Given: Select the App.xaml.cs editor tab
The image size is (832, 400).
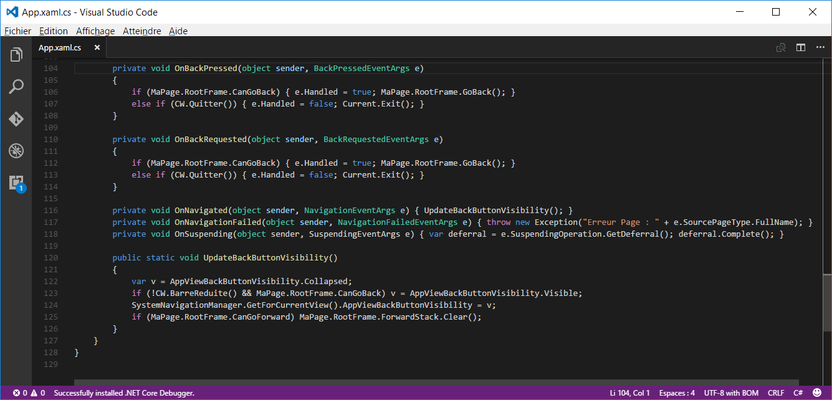Looking at the screenshot, I should pos(70,47).
